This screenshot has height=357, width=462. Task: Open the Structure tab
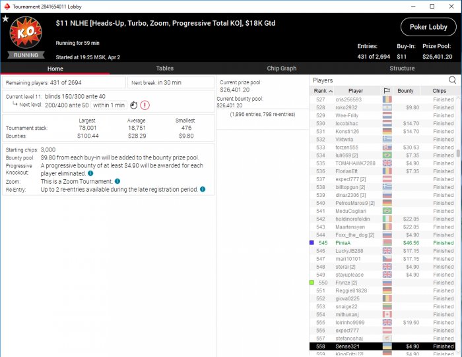(x=402, y=69)
